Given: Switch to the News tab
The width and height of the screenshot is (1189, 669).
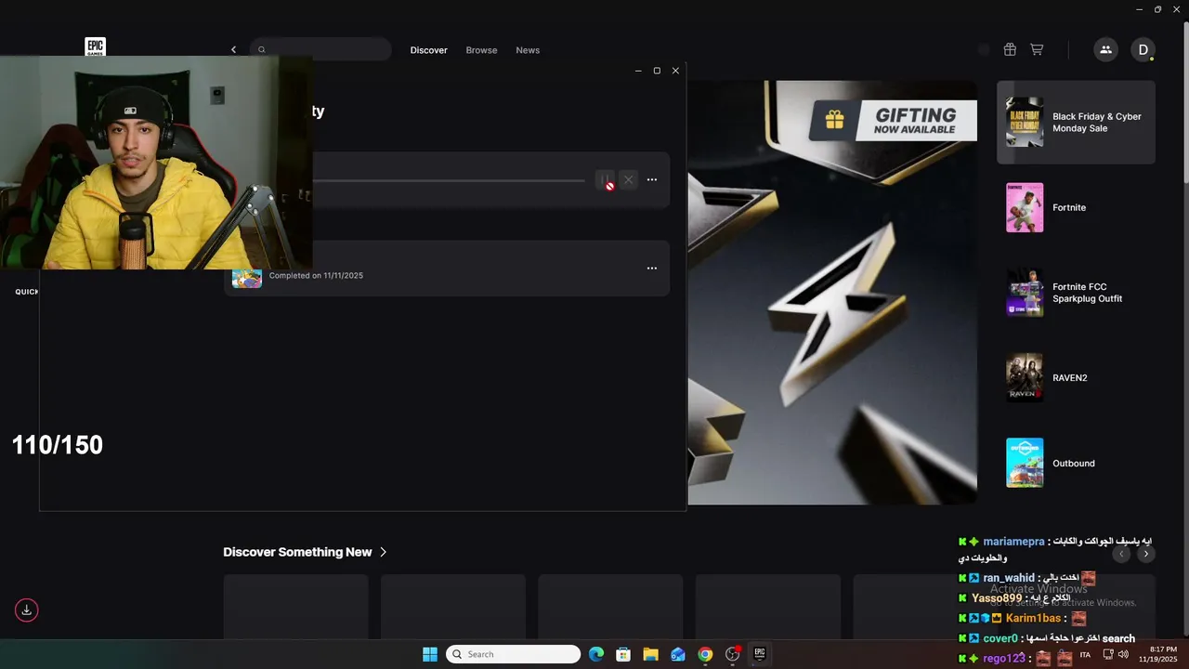Looking at the screenshot, I should click(x=528, y=50).
